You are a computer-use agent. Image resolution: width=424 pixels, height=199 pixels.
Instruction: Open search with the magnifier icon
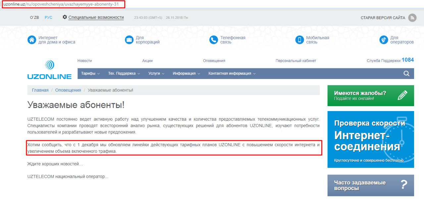tap(406, 74)
